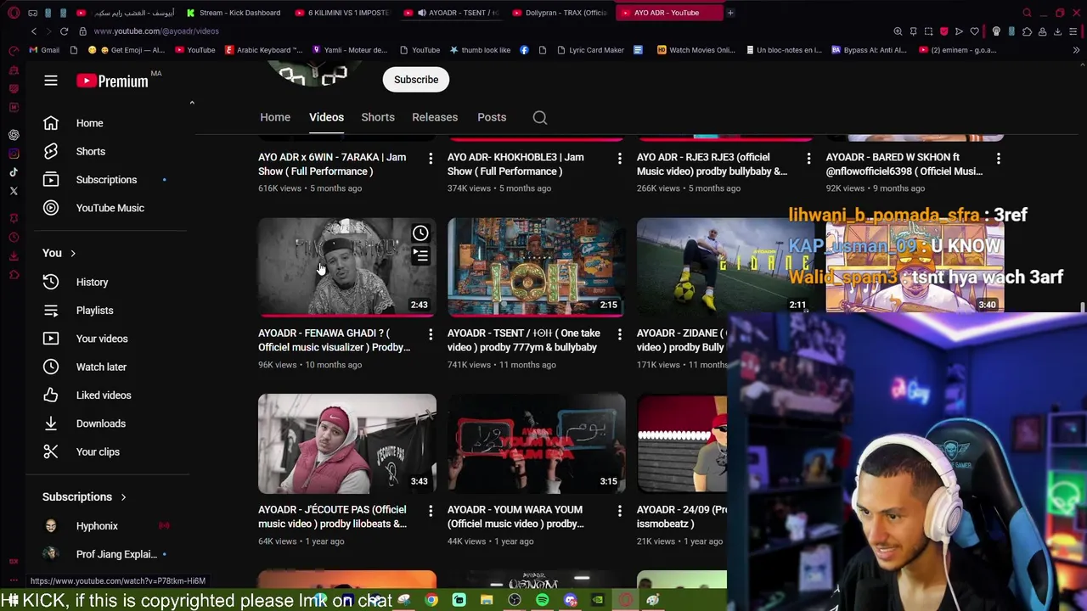The height and width of the screenshot is (611, 1087).
Task: Switch to channel Shorts tab
Action: tap(378, 117)
